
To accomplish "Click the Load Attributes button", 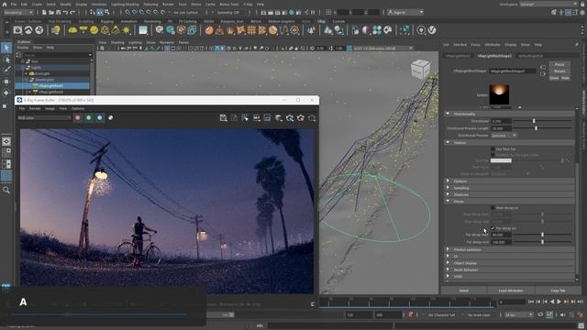I will tap(511, 291).
